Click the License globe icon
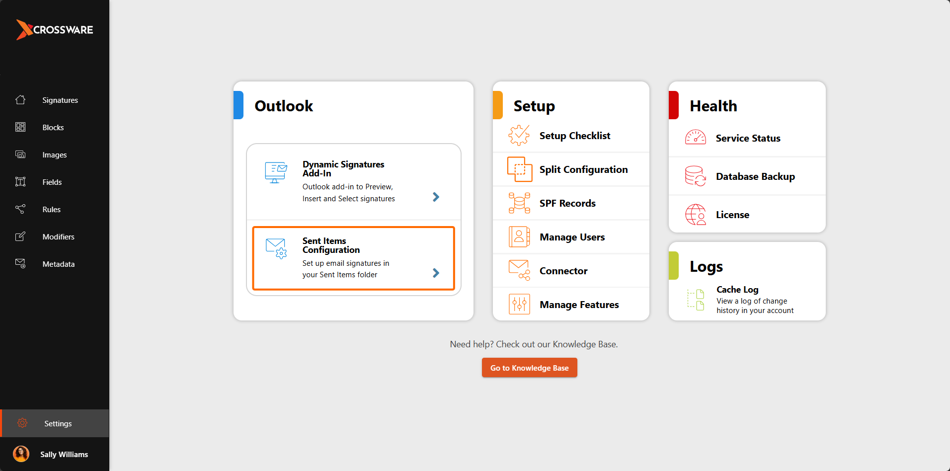950x471 pixels. click(696, 215)
